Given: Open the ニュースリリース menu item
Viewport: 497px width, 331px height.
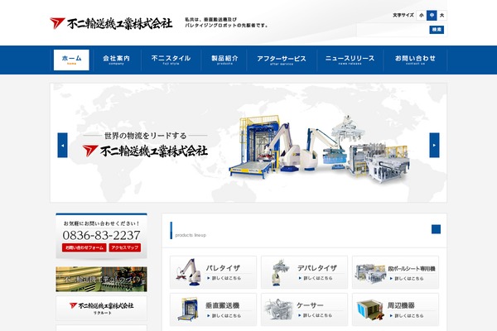Looking at the screenshot, I should click(x=350, y=60).
